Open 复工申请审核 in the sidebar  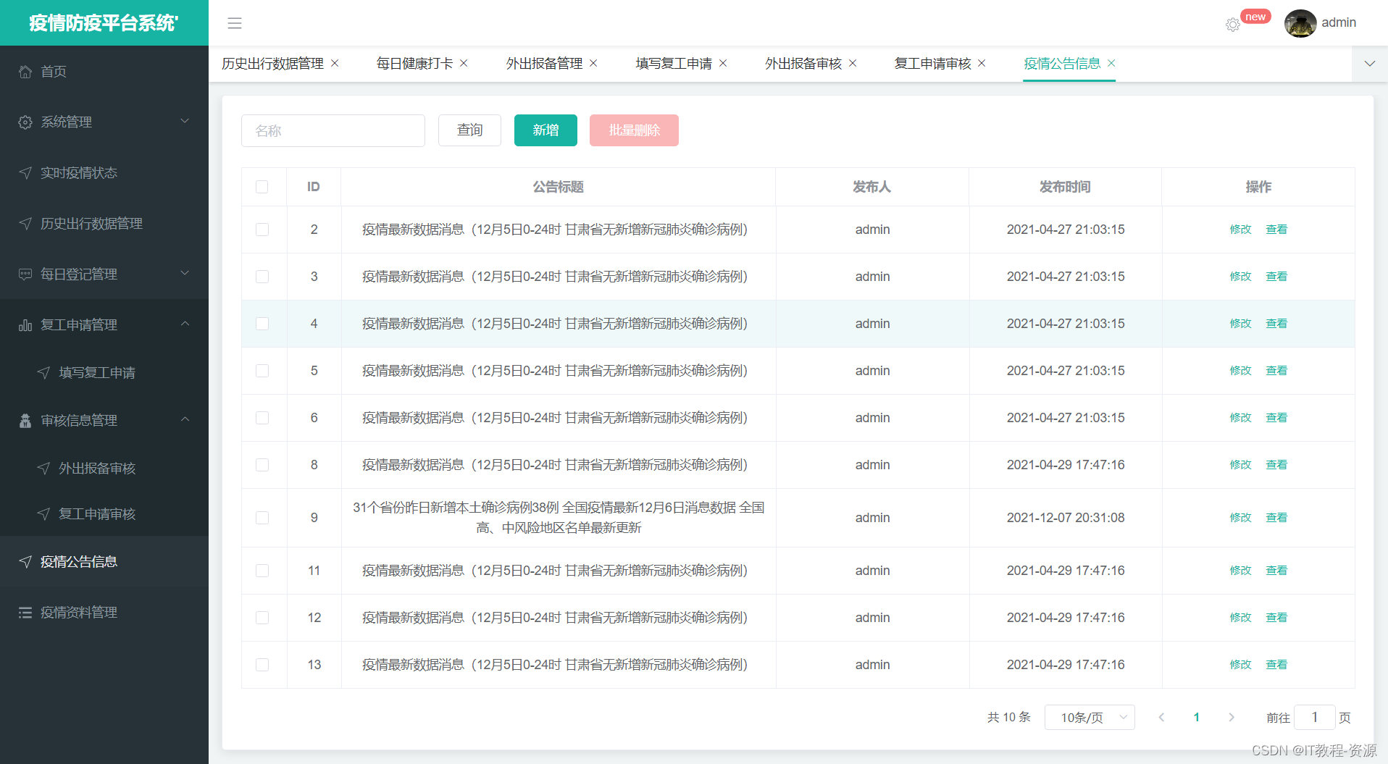click(x=96, y=514)
